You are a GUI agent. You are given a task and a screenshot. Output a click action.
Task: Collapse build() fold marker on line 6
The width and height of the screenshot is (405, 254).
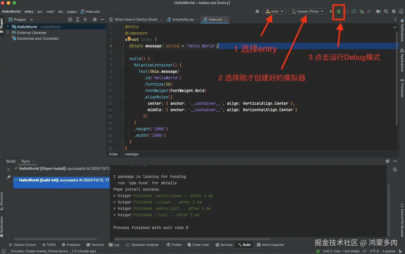point(123,59)
